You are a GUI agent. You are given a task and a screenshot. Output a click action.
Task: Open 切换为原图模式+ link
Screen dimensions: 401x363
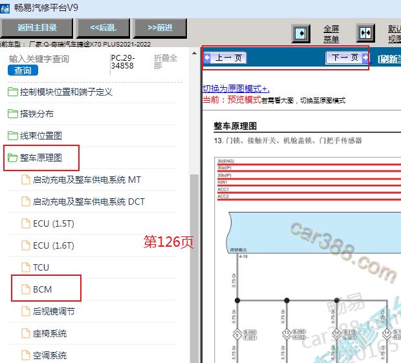point(236,88)
